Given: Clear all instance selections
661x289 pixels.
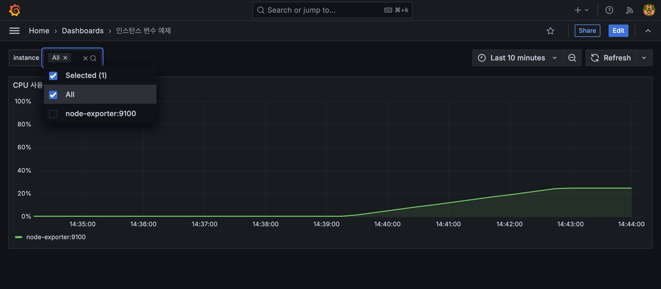Looking at the screenshot, I should tap(85, 58).
